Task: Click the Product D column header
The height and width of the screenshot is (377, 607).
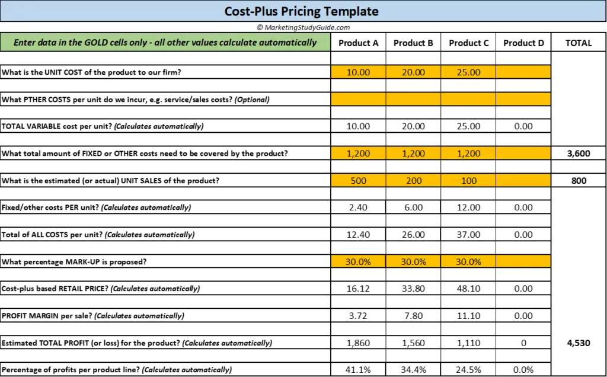Action: [523, 43]
